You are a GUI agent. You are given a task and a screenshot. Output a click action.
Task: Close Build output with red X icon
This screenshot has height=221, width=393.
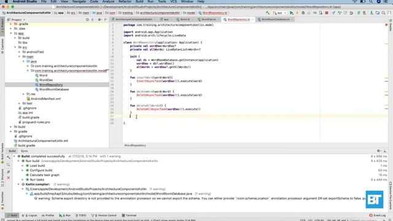point(9,177)
